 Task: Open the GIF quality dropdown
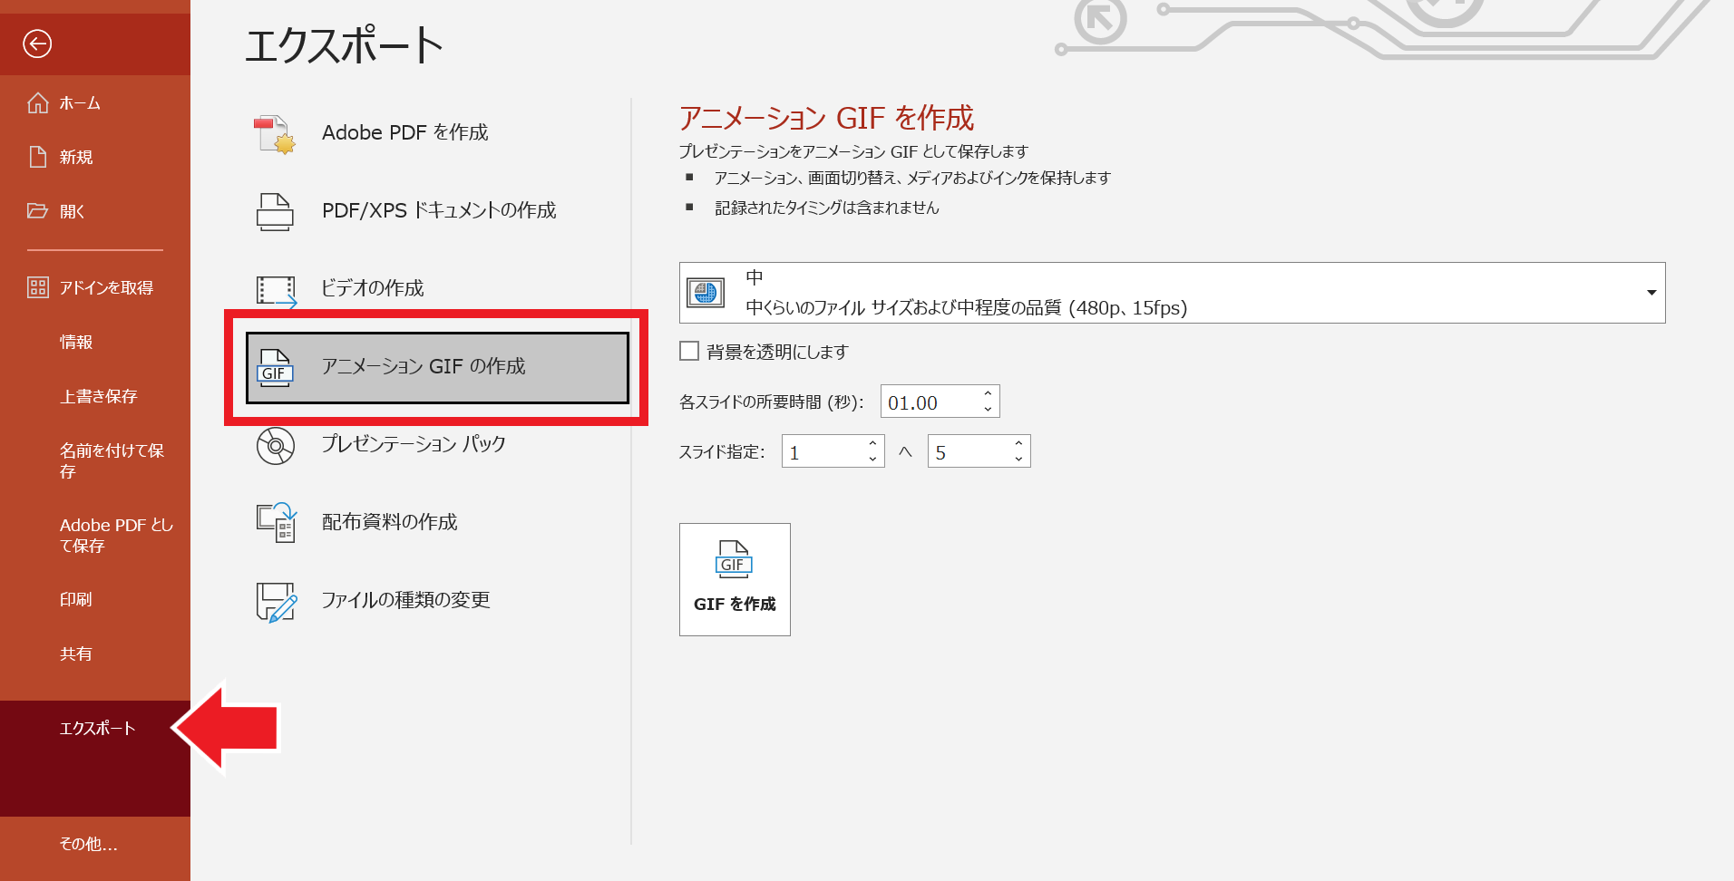pos(1651,293)
